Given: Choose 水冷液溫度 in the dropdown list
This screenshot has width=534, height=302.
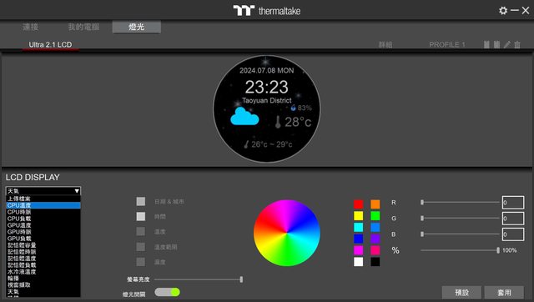Looking at the screenshot, I should click(x=43, y=272).
